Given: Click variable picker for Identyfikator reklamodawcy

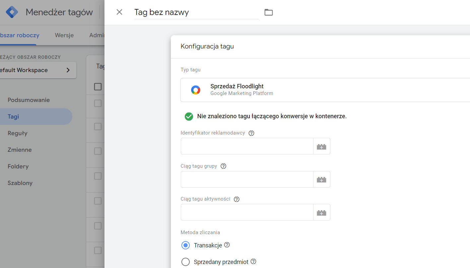Looking at the screenshot, I should tap(321, 146).
